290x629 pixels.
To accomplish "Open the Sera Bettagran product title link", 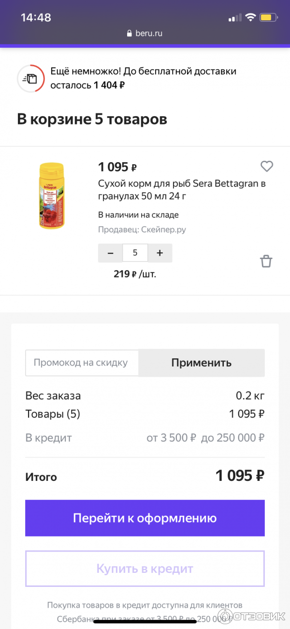I will tap(182, 190).
